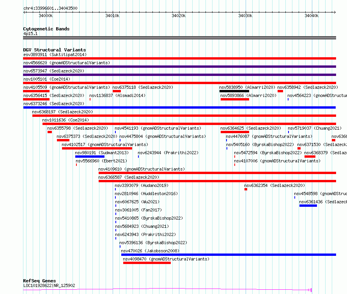Select red bar under nsv4098470
This screenshot has height=294, width=347.
147,263
